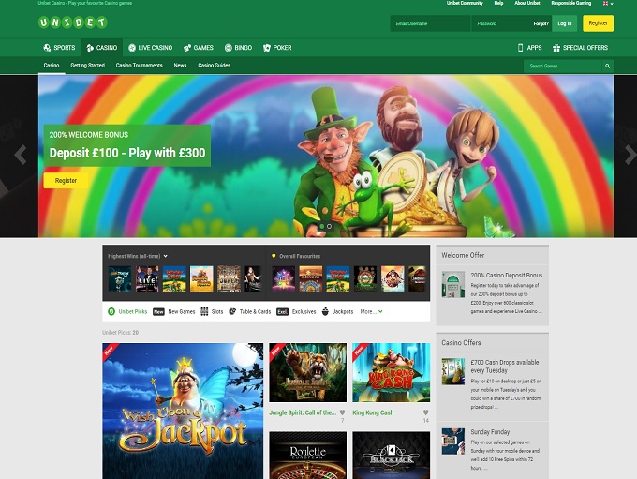Switch to Casino Tournaments tab

tap(139, 66)
